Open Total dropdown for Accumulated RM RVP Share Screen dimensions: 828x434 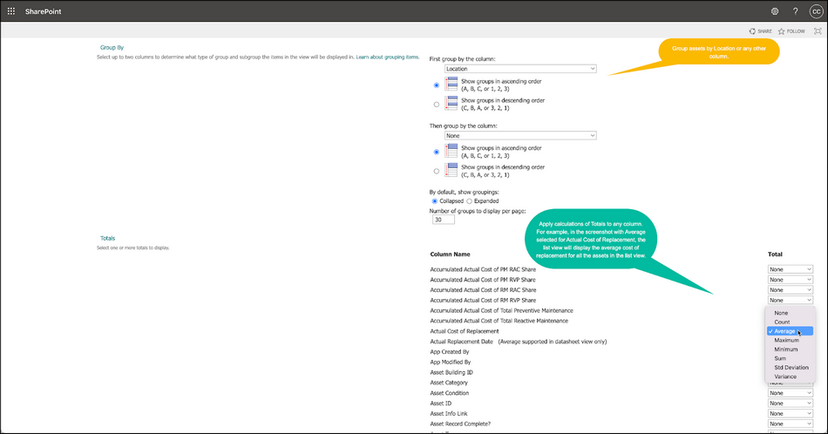coord(790,300)
